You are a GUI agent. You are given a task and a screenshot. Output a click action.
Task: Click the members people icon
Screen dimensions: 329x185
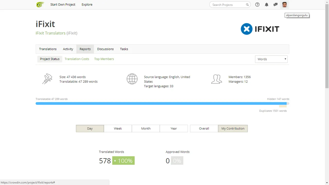point(216,79)
